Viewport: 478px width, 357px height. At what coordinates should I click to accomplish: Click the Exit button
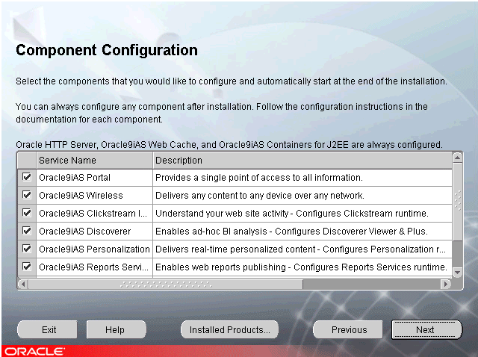[x=47, y=329]
